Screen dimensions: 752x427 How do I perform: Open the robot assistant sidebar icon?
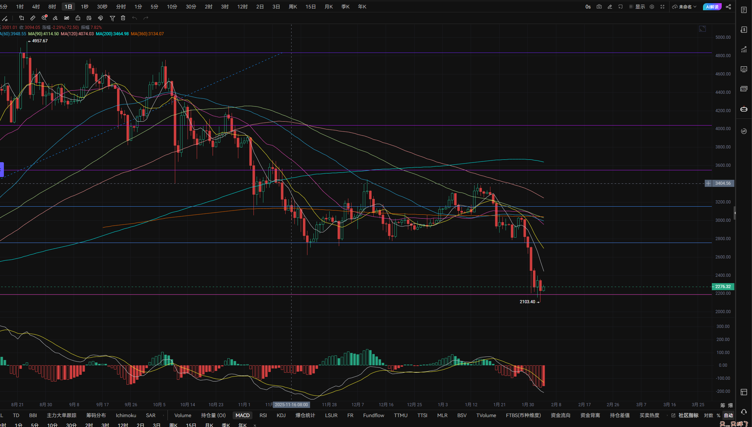click(744, 109)
